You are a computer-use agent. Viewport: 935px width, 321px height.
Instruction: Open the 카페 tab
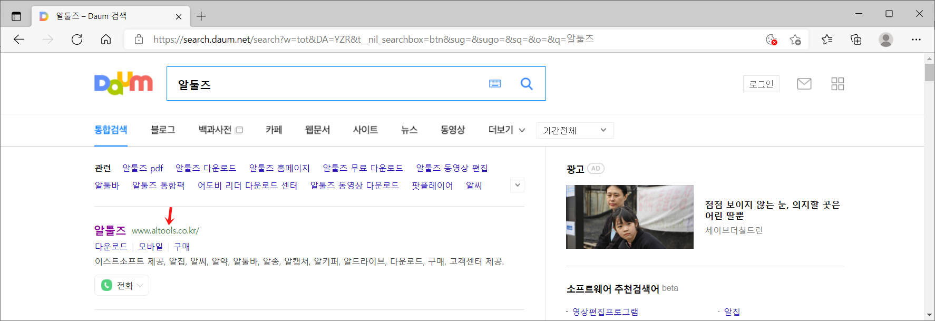tap(274, 130)
